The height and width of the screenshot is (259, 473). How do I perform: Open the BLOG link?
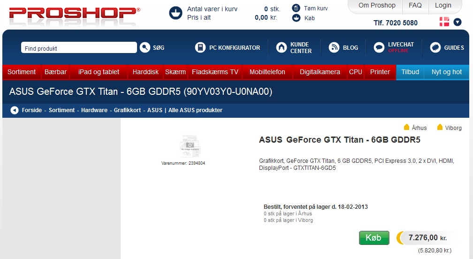click(x=350, y=48)
